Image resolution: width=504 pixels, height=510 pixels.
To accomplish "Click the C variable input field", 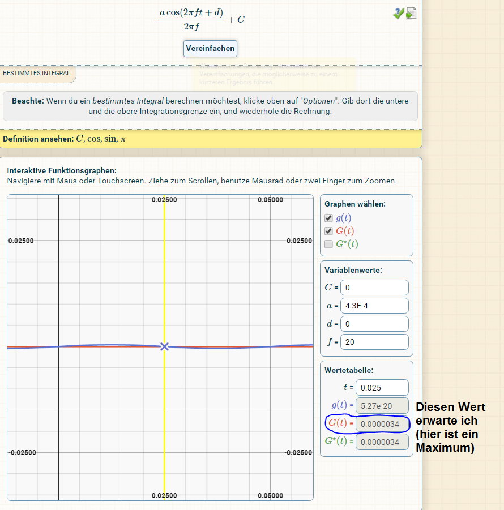I will [x=374, y=288].
